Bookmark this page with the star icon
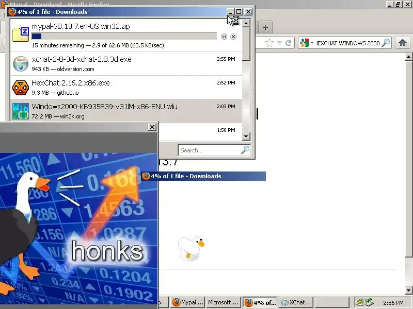 click(269, 43)
